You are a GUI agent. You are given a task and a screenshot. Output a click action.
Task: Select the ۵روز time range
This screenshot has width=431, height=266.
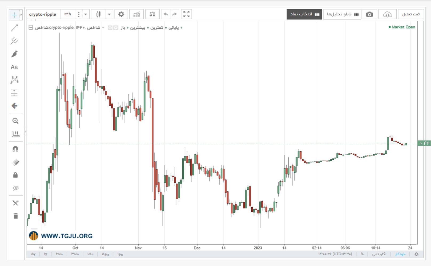pyautogui.click(x=106, y=254)
